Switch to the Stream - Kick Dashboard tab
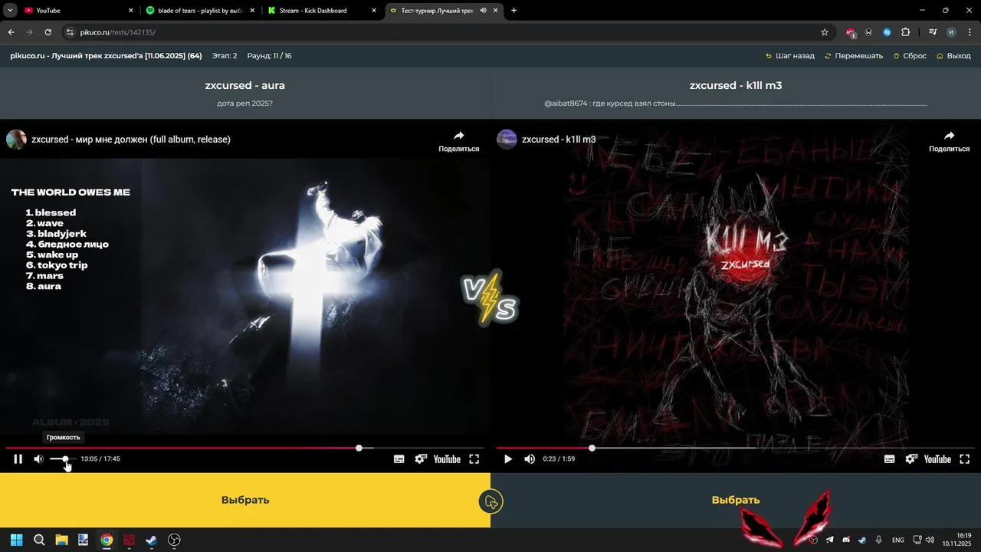Screen dimensions: 981x552 coord(322,11)
